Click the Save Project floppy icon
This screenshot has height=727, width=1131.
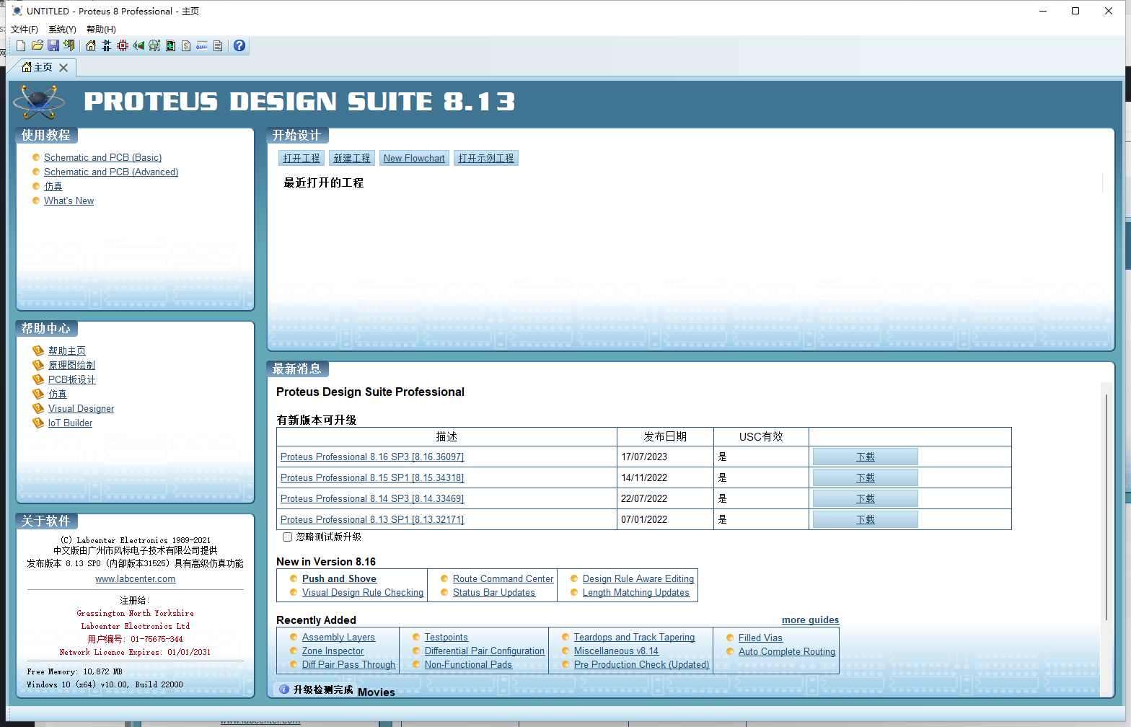point(53,45)
